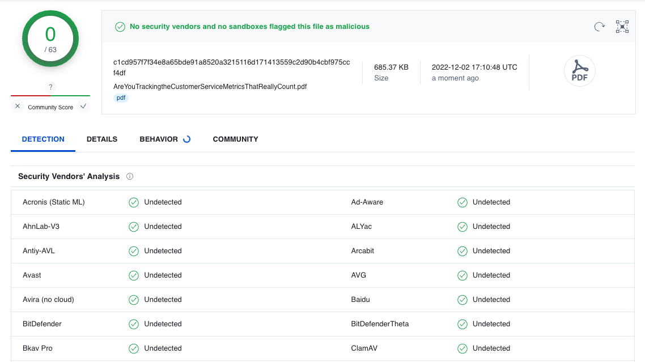Click the community score red-green bar
The width and height of the screenshot is (645, 362).
click(50, 96)
